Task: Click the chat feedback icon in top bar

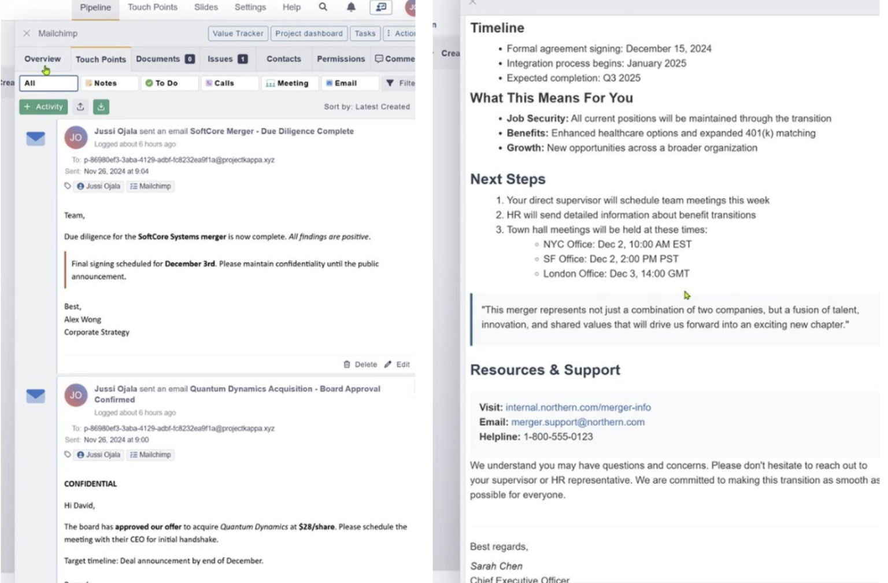Action: 381,7
